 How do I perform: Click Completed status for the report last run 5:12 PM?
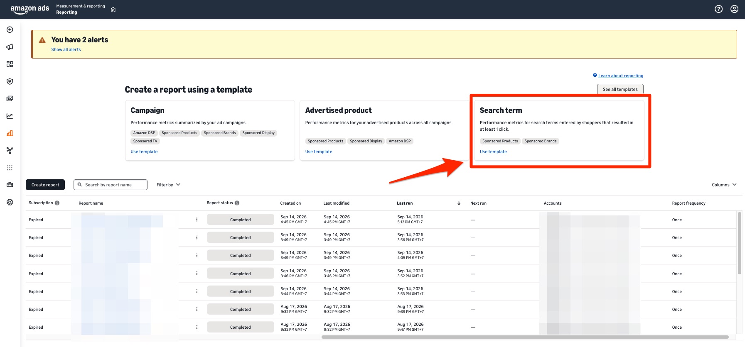click(241, 220)
